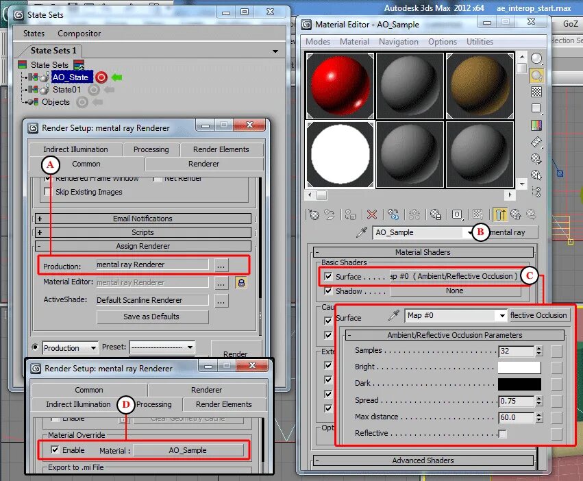Toggle Backlight icon in Material Editor

[x=536, y=75]
